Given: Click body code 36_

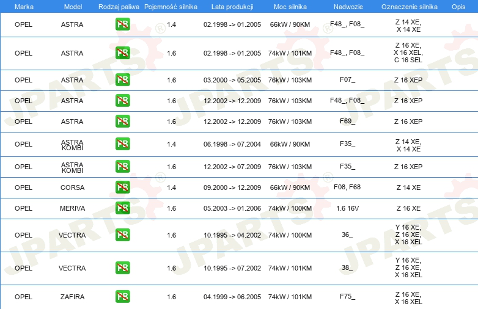Looking at the screenshot, I should pos(347,234).
